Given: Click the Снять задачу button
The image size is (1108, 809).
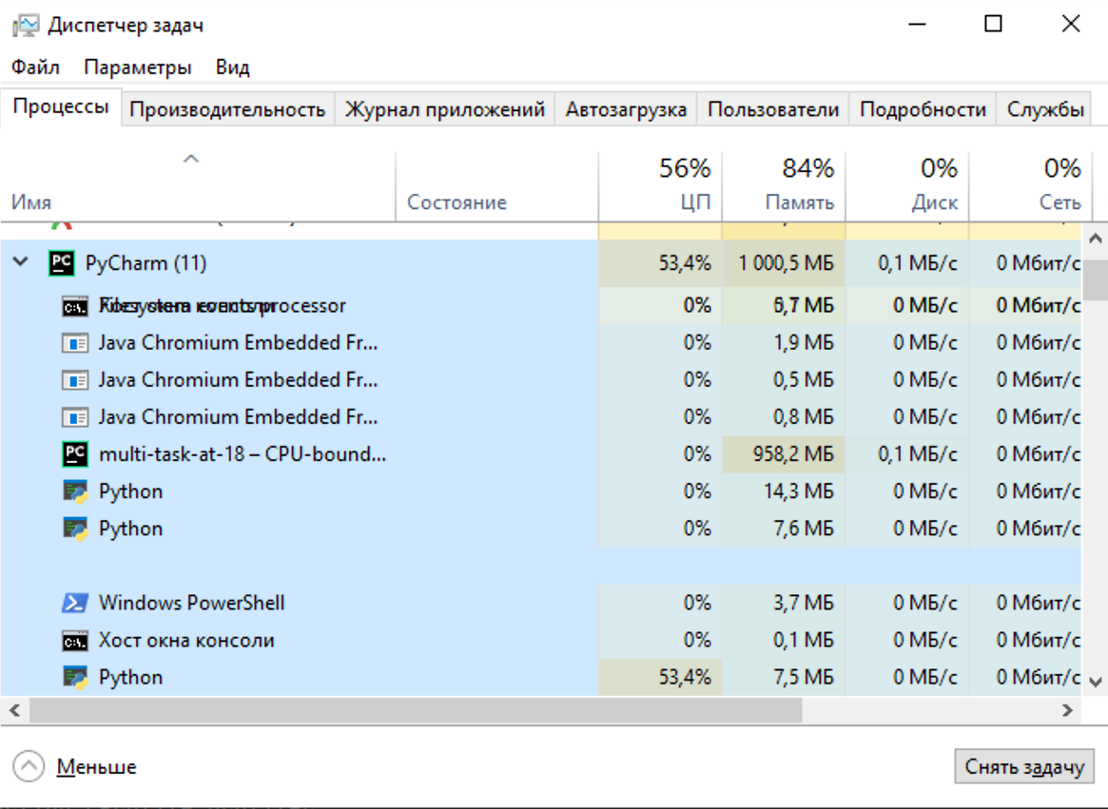Looking at the screenshot, I should [x=1024, y=766].
